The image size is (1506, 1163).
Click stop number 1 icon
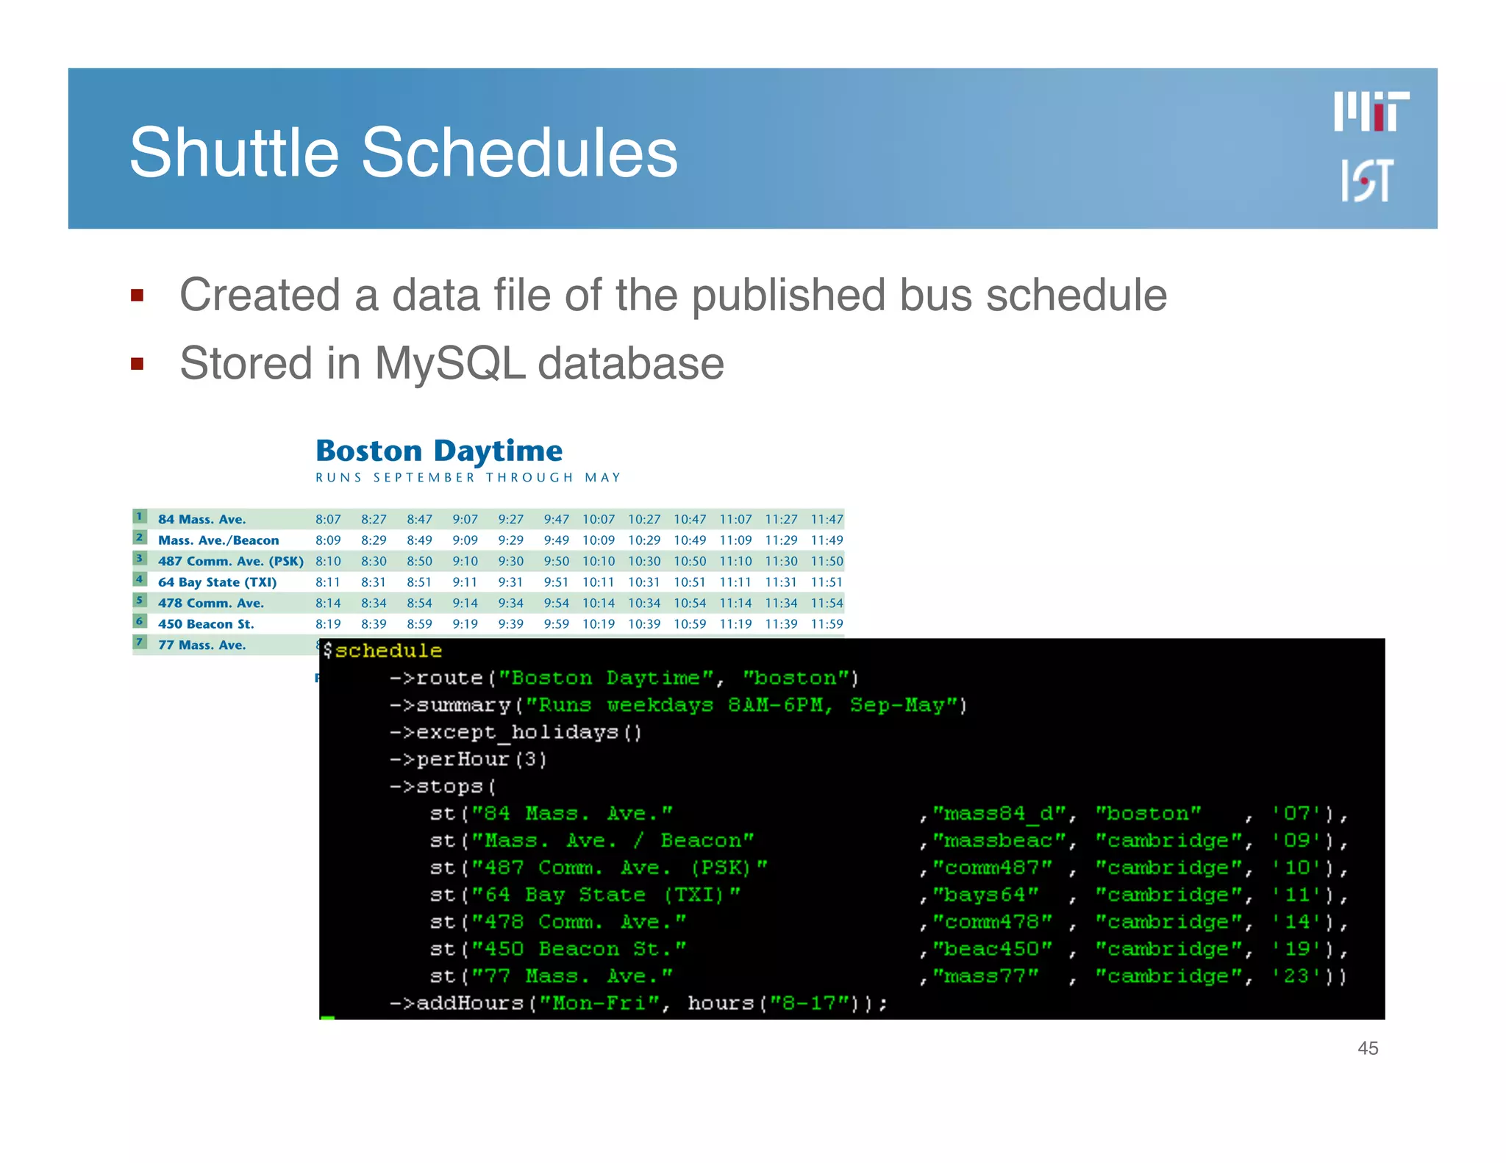click(x=140, y=517)
